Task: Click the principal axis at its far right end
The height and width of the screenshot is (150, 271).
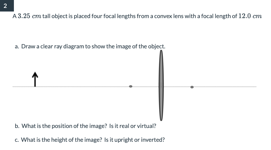Action: 254,87
